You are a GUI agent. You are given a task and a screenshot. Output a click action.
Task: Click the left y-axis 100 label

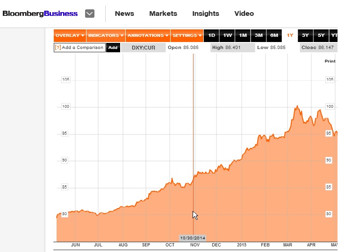65,106
